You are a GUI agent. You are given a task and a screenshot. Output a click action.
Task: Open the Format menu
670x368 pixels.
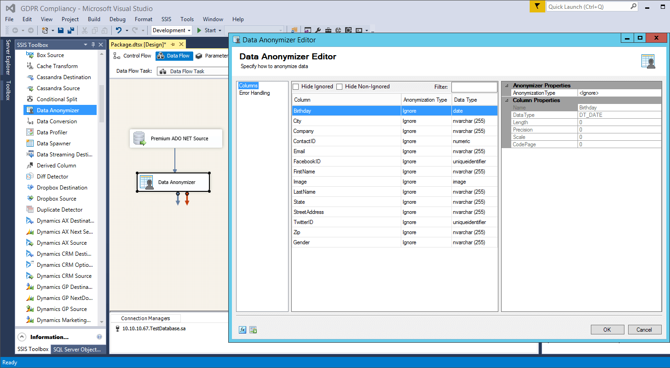[x=144, y=19]
